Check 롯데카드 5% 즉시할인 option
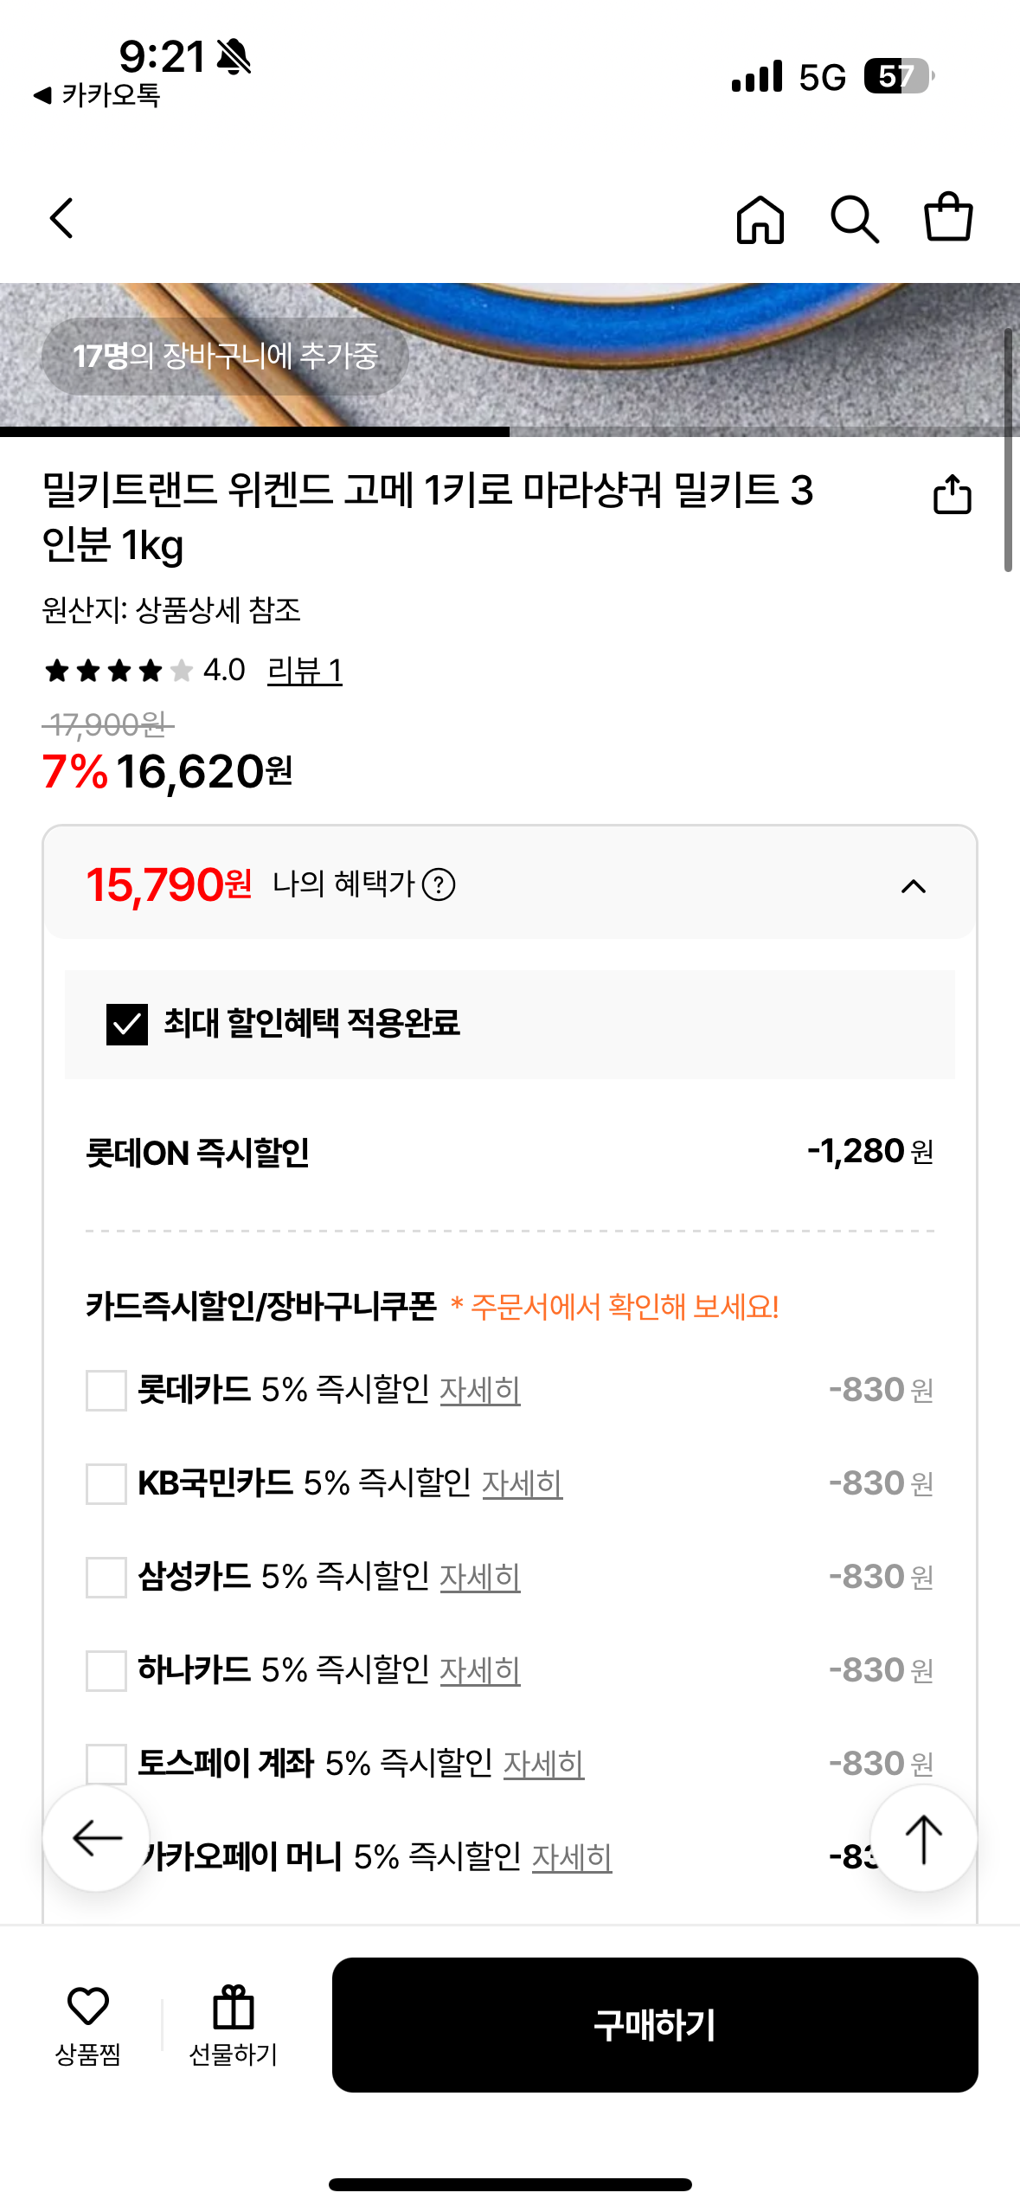The height and width of the screenshot is (2212, 1020). [106, 1390]
